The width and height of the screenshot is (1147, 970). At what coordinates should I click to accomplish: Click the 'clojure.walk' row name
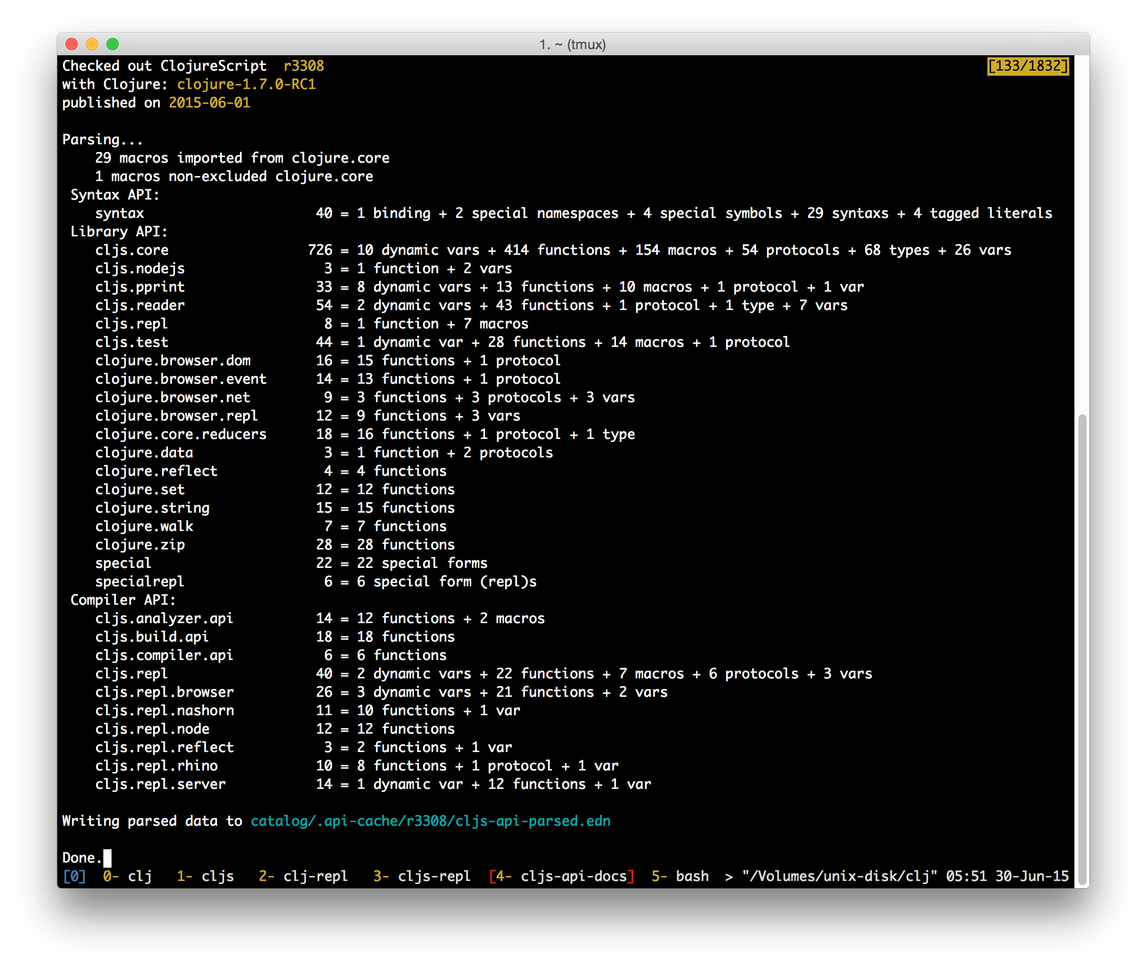(x=144, y=526)
